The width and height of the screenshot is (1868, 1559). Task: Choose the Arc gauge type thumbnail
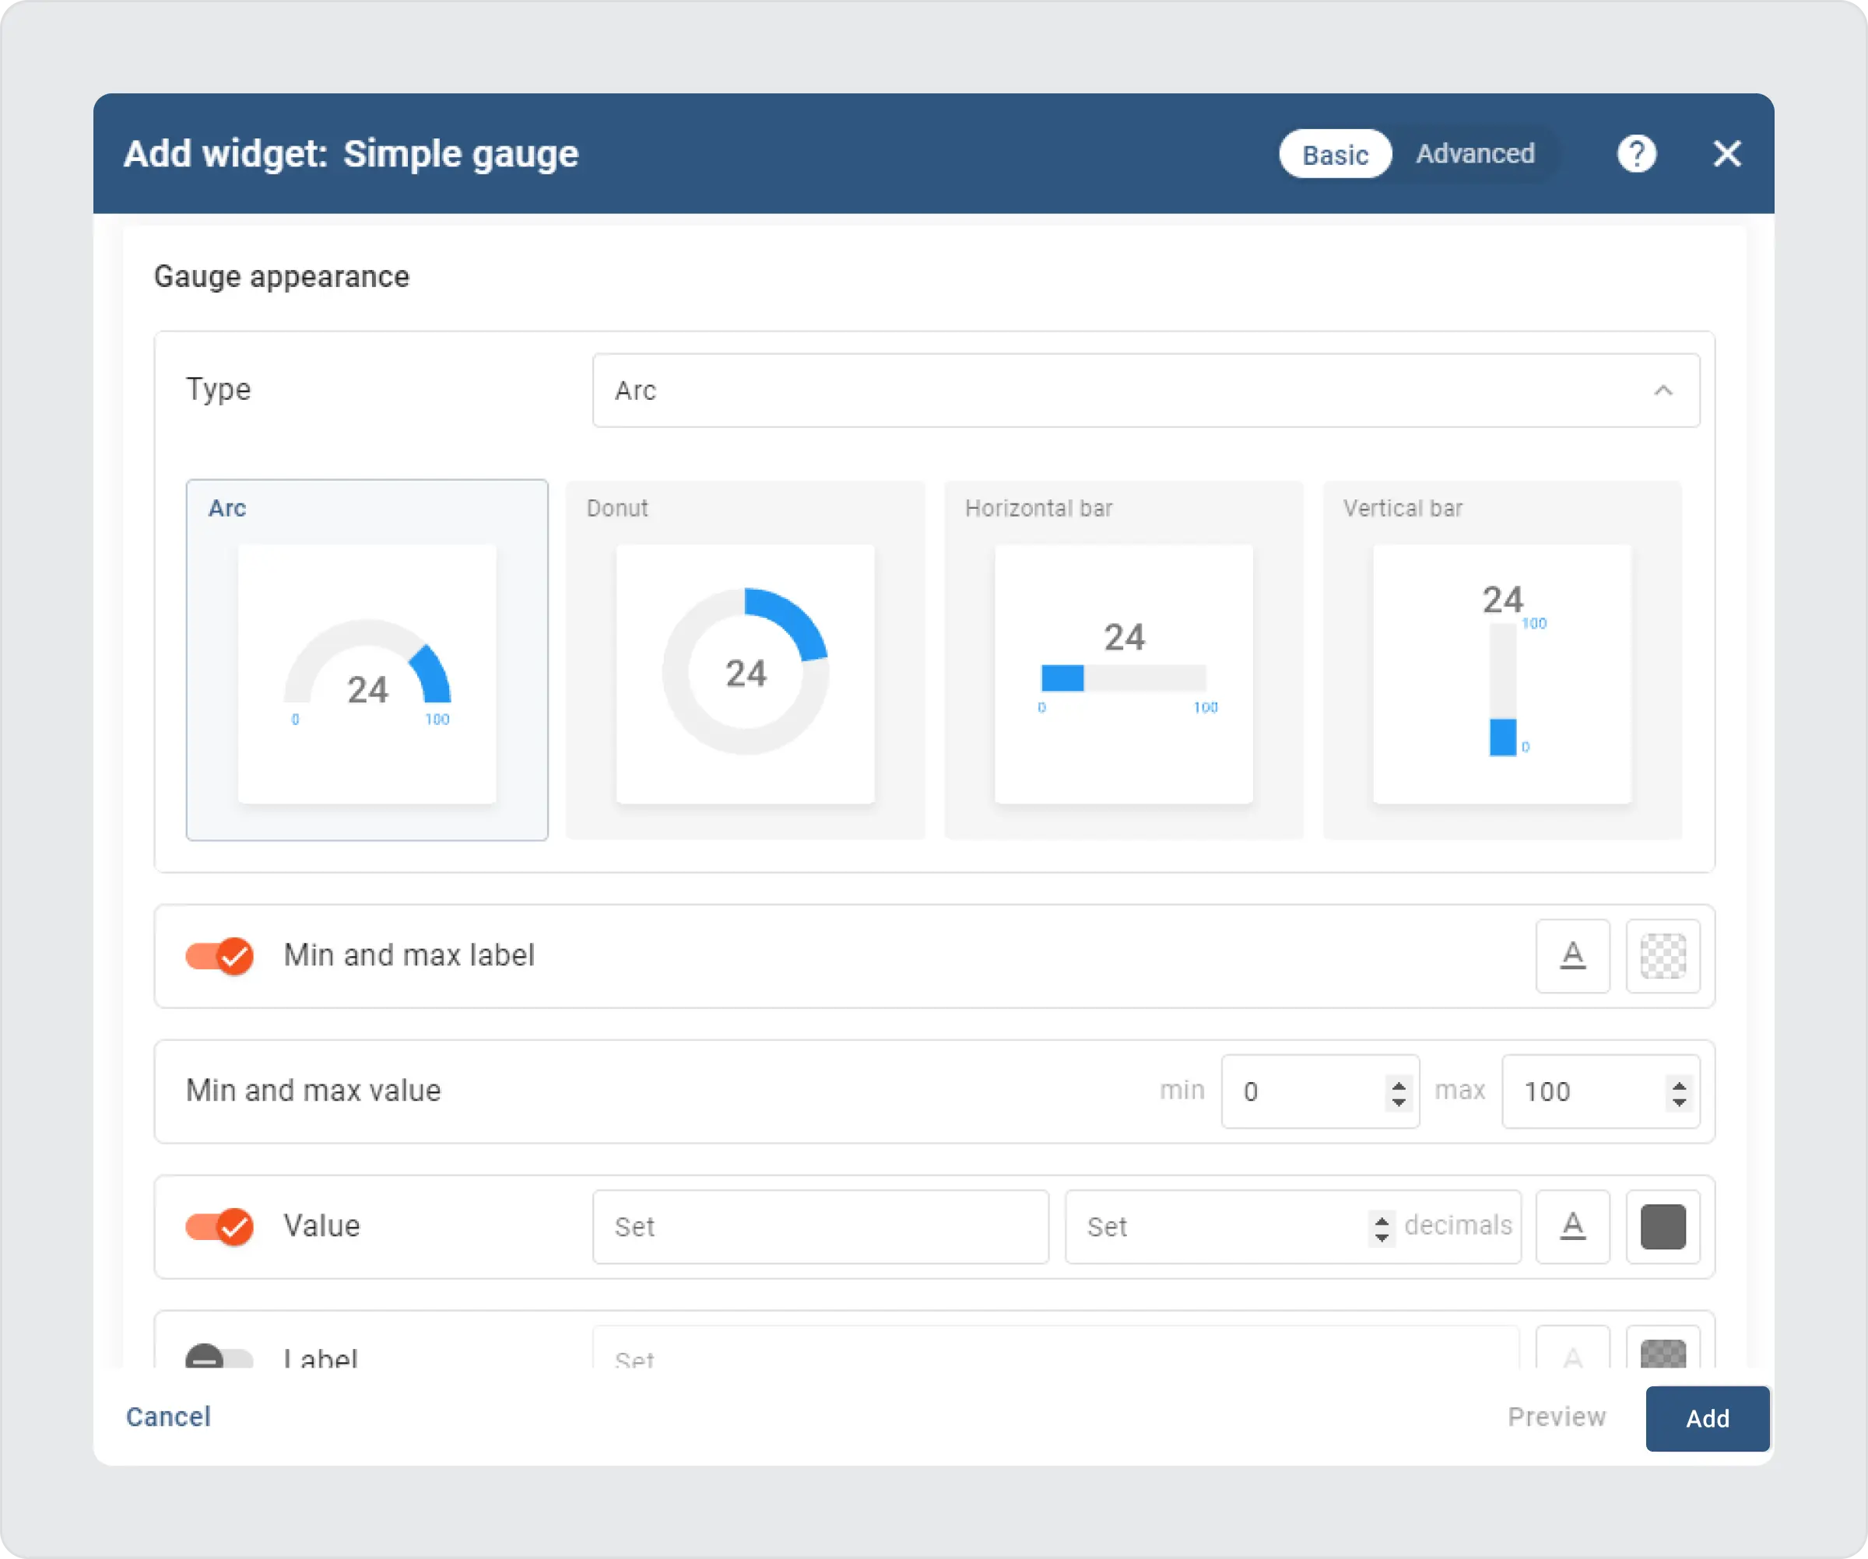[x=367, y=660]
